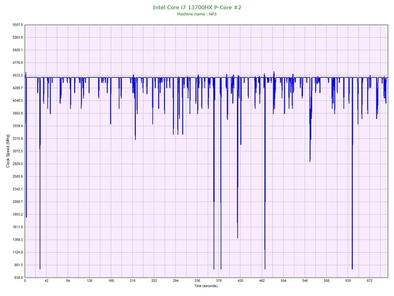Click the Clock Speed (MHz) axis label
The width and height of the screenshot is (394, 296).
(8, 151)
